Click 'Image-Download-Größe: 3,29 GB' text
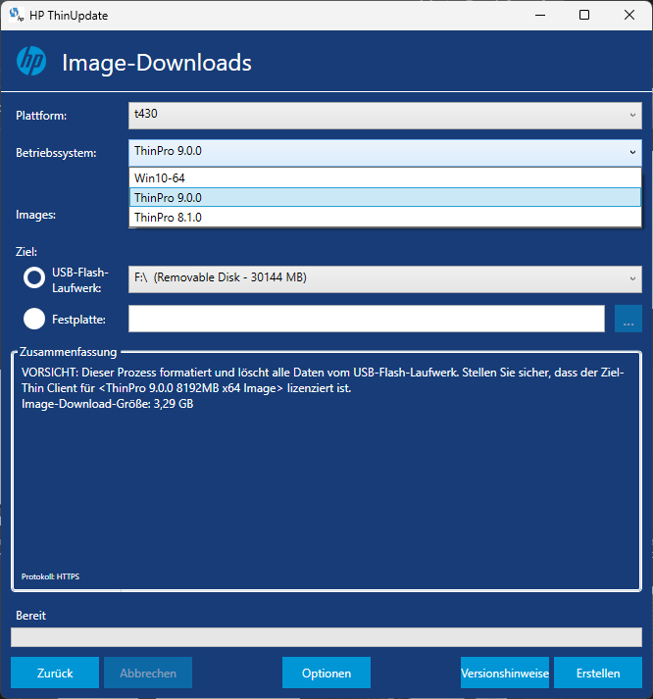Image resolution: width=653 pixels, height=699 pixels. pos(108,404)
